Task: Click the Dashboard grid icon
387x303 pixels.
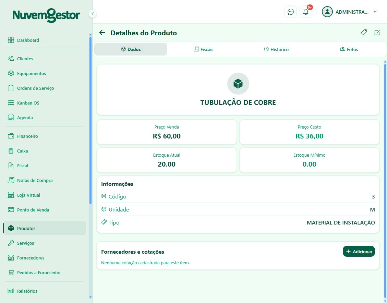Action: point(11,40)
